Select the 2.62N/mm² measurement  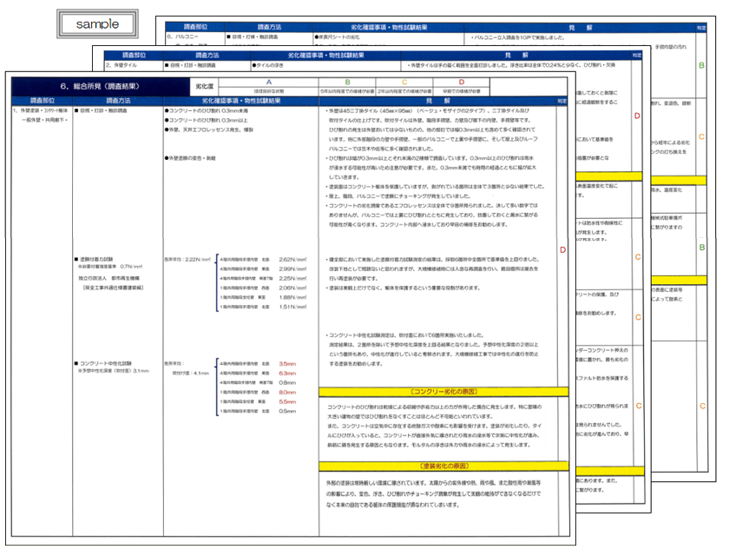pos(292,259)
